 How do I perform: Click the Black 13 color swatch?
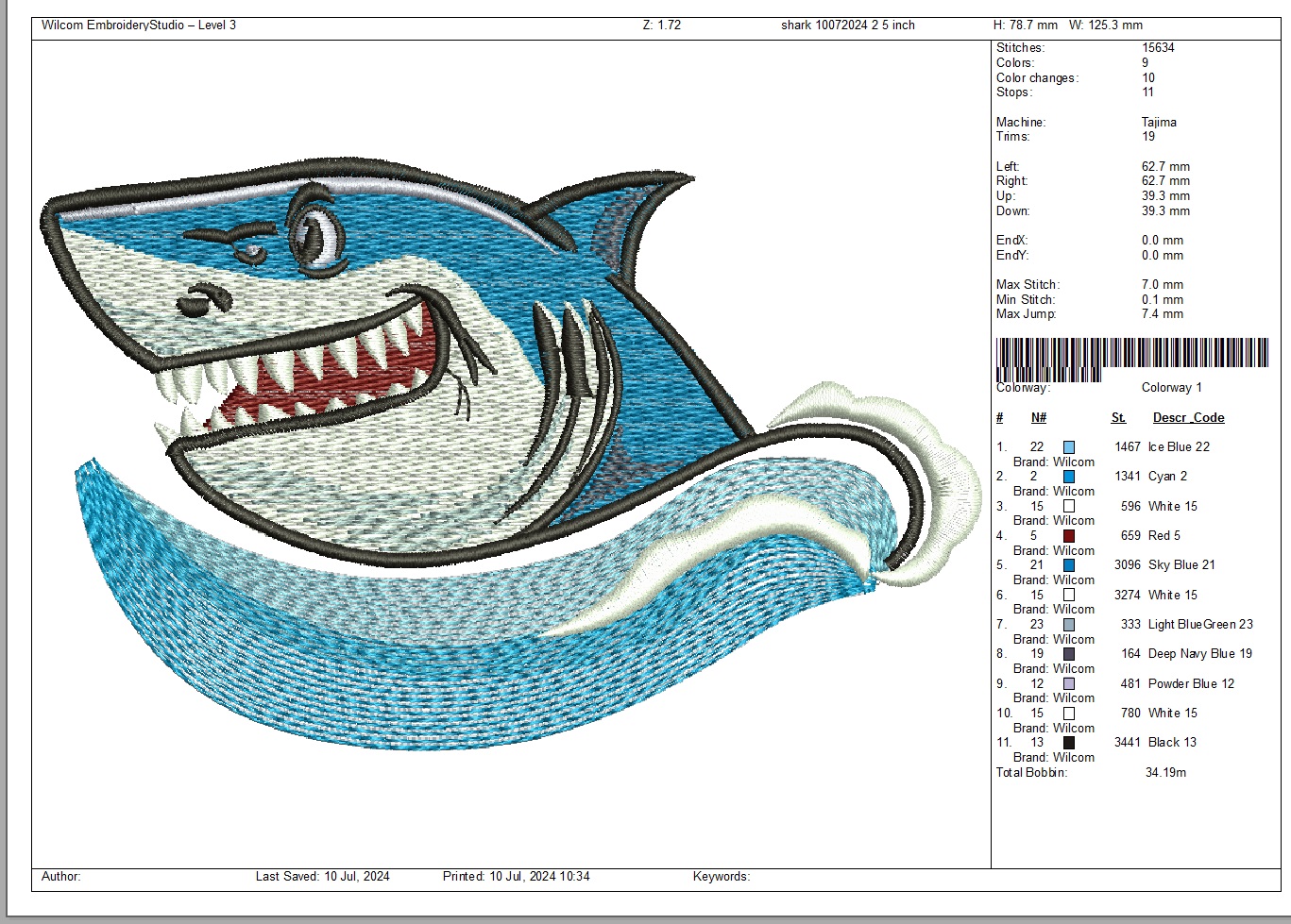pyautogui.click(x=1068, y=743)
